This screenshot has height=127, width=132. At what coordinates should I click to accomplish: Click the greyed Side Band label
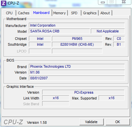(x=31, y=104)
